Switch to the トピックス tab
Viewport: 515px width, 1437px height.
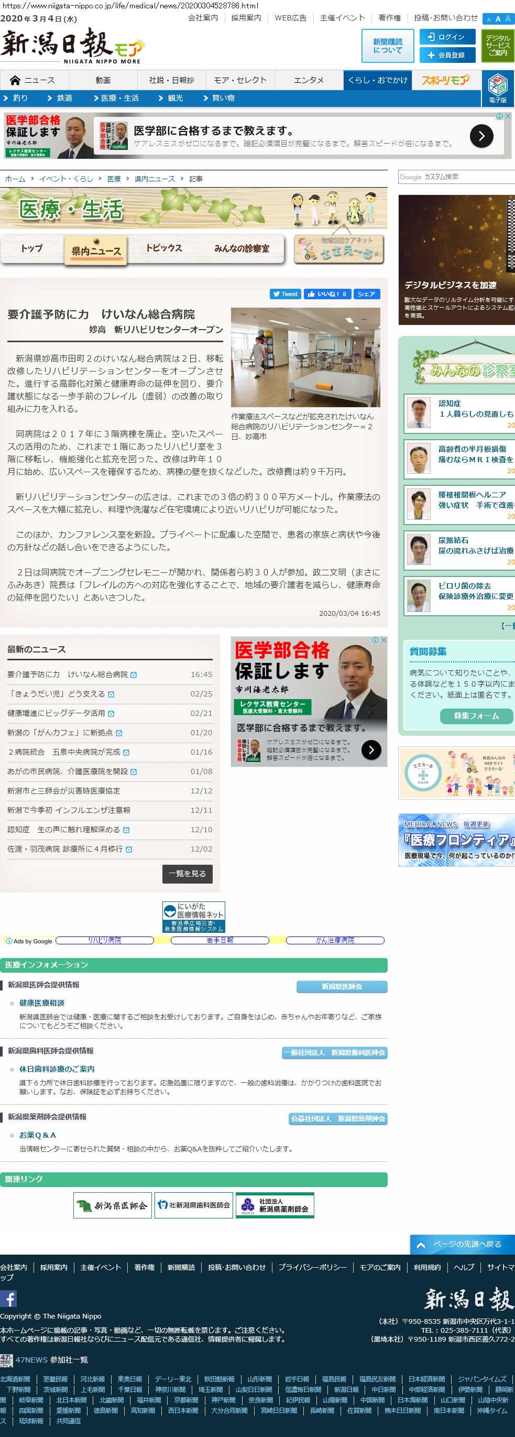point(164,248)
